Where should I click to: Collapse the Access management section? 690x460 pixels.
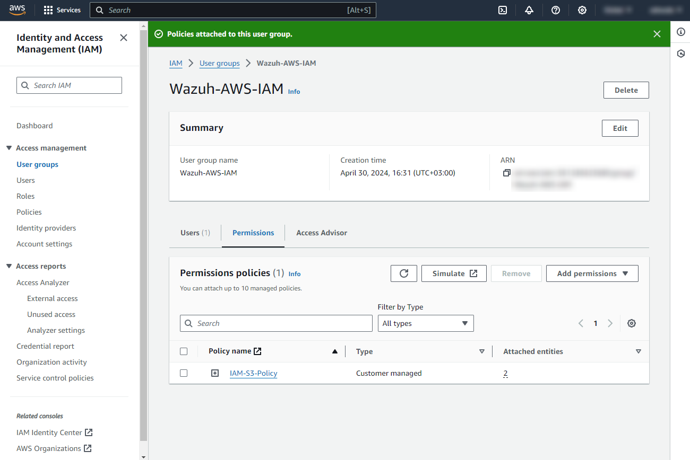[9, 148]
